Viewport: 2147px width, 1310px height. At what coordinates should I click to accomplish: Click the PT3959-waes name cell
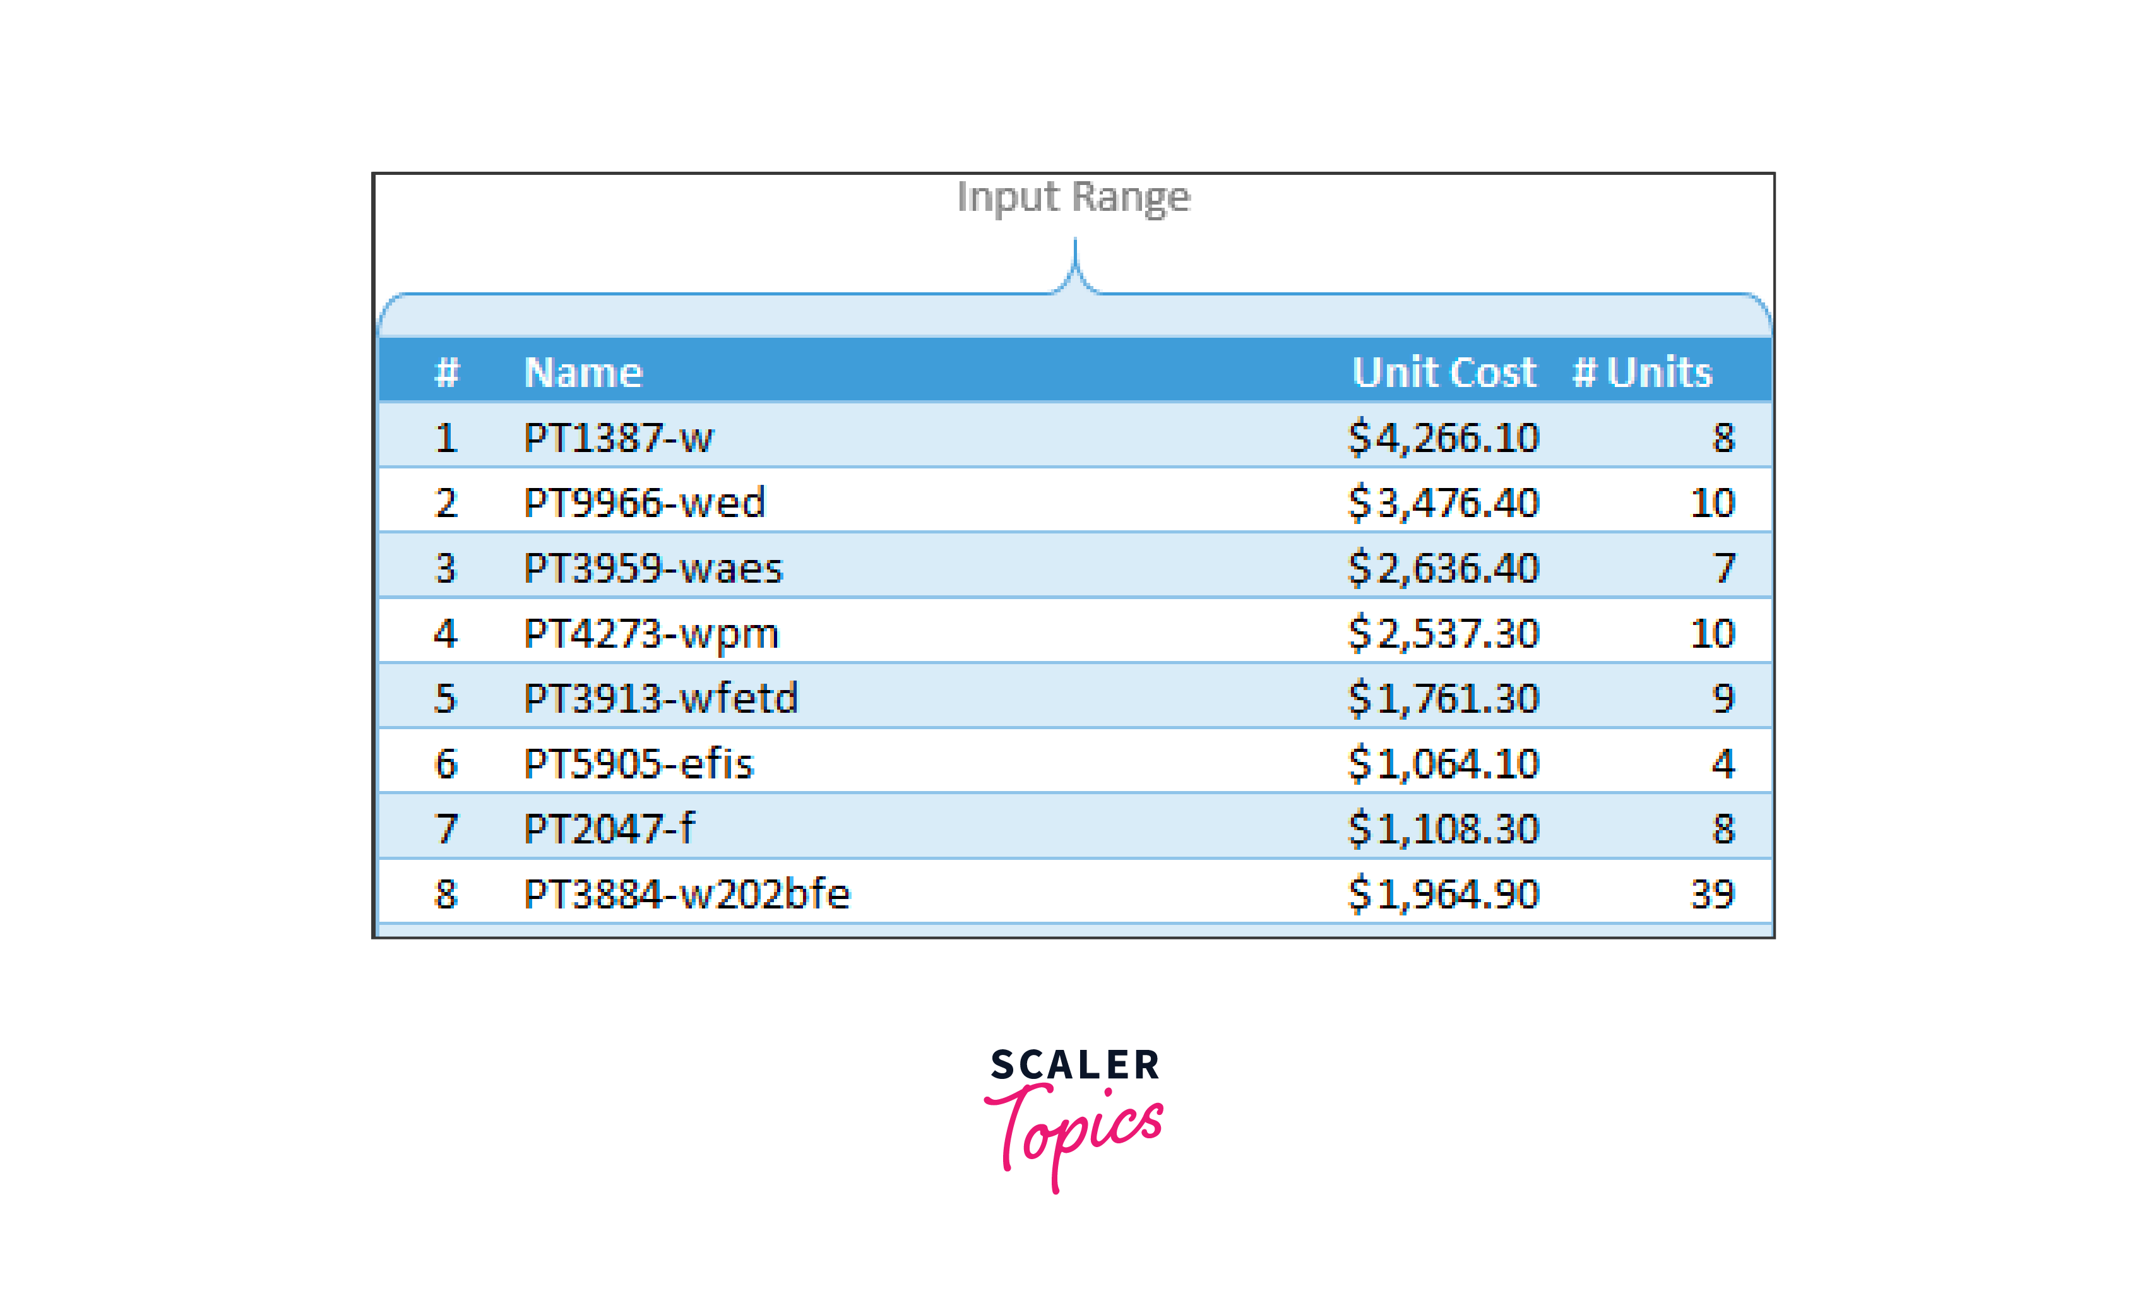coord(653,568)
